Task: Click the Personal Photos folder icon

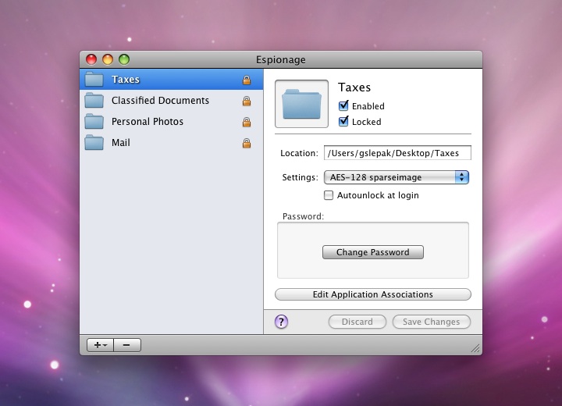Action: pyautogui.click(x=94, y=122)
